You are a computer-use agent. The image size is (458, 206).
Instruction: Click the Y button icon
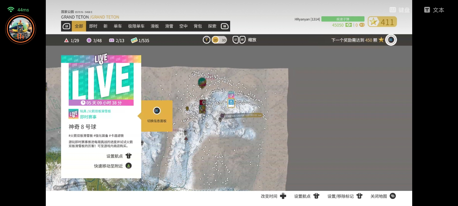tap(207, 40)
